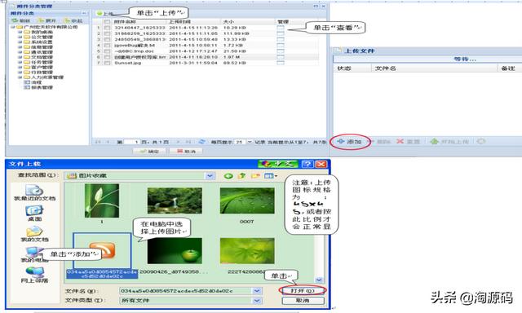Click the 确定 confirm button below the grid

(x=149, y=152)
